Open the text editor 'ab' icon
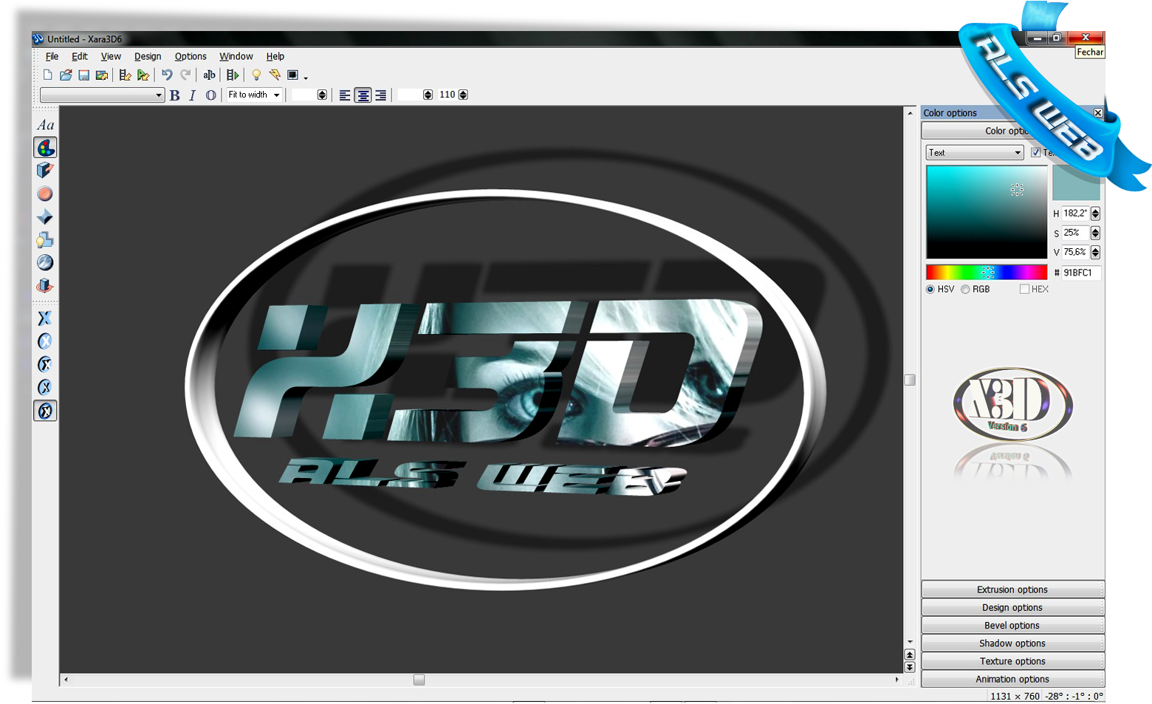Screen dimensions: 1152x704 210,75
